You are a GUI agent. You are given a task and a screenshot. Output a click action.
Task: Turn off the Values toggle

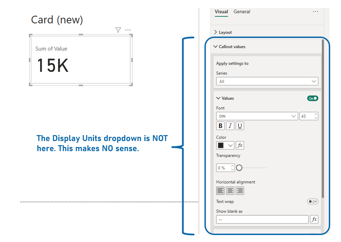312,99
